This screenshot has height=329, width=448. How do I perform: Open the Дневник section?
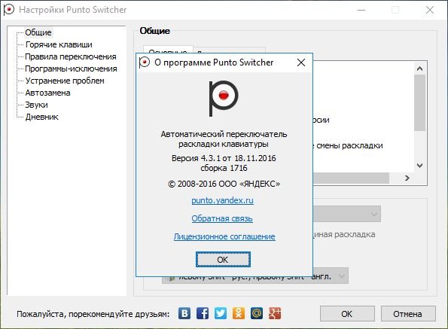coord(41,117)
